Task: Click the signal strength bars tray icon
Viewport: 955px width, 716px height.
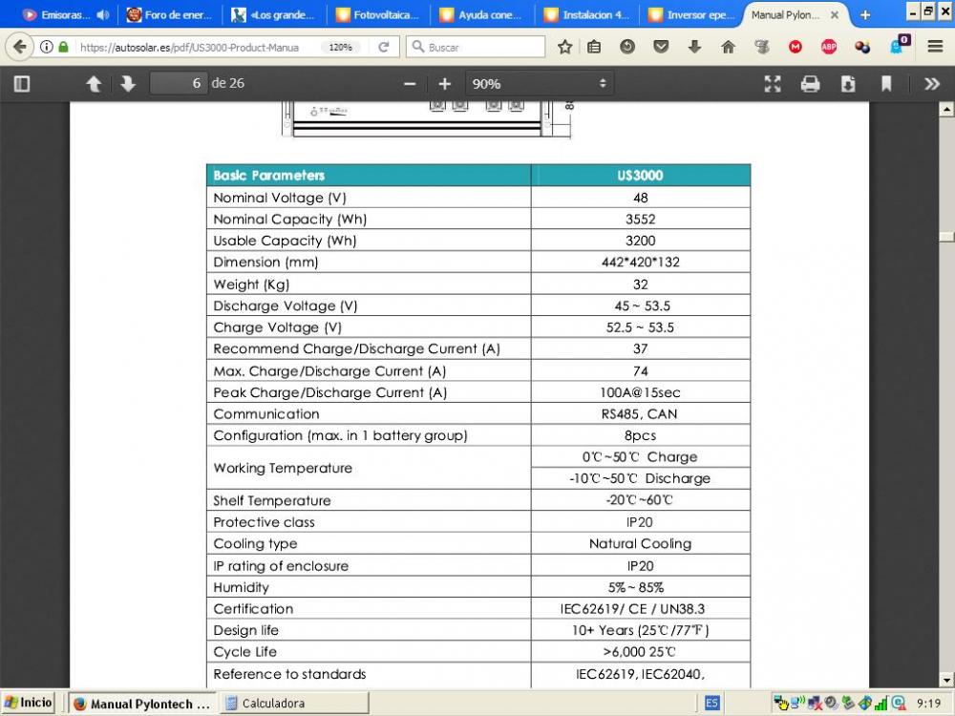Action: (x=881, y=704)
